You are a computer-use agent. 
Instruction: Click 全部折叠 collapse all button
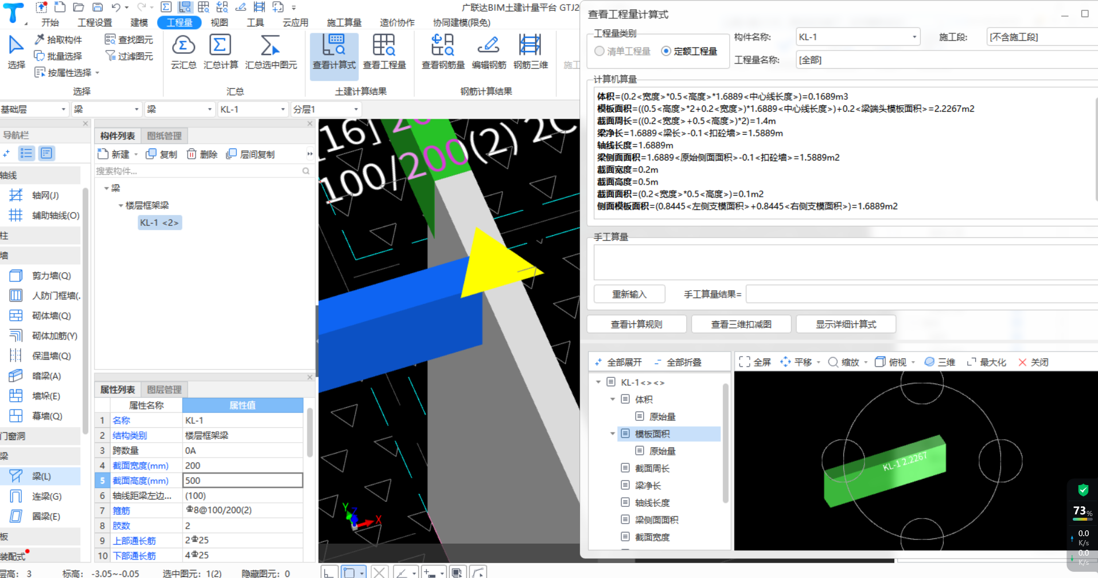678,362
